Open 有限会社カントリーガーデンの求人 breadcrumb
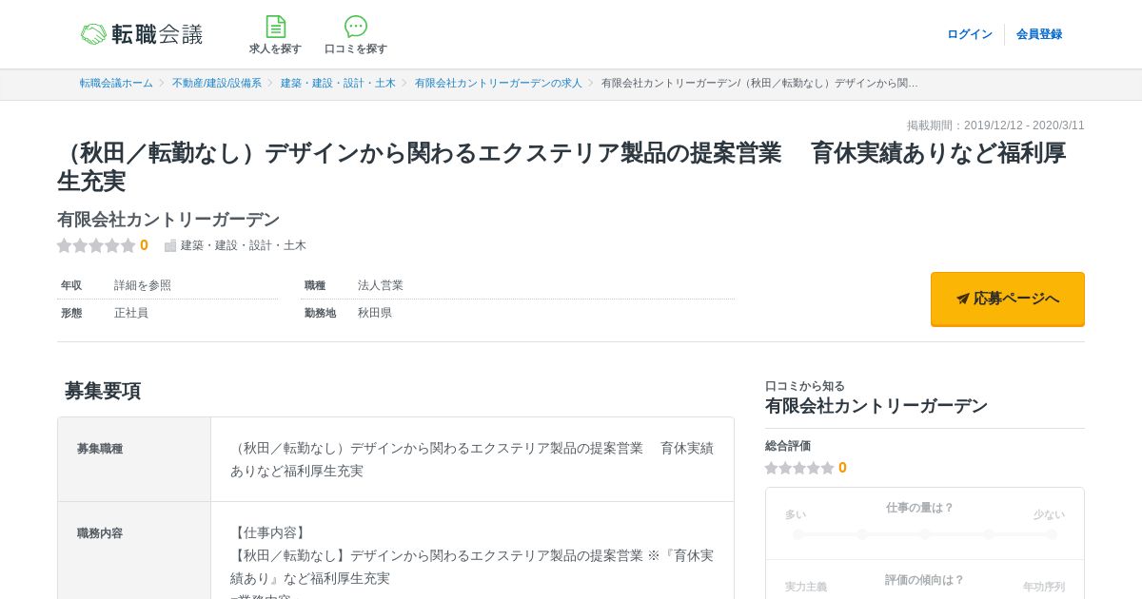The width and height of the screenshot is (1142, 599). point(499,84)
